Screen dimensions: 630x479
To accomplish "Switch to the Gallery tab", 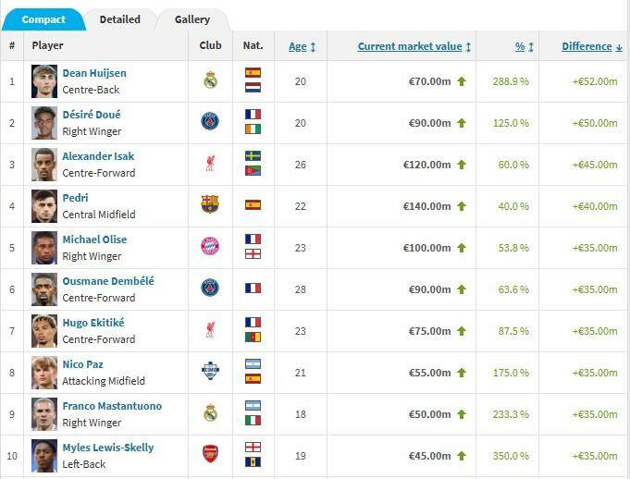I will point(192,19).
